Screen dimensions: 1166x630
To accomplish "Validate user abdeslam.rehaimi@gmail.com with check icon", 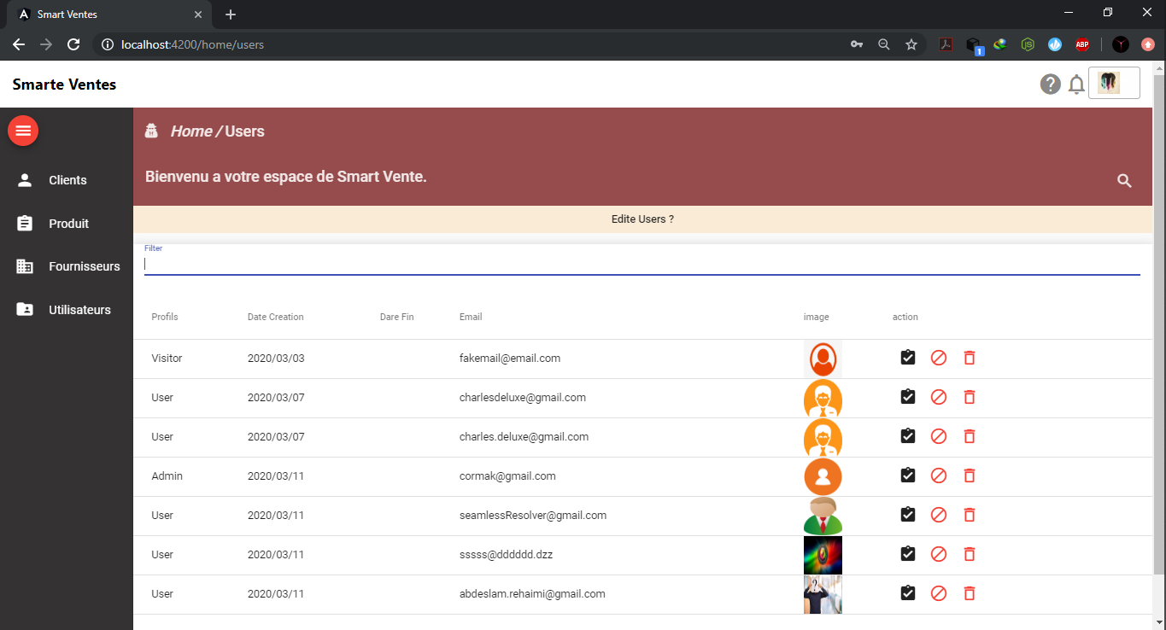I will pos(908,593).
